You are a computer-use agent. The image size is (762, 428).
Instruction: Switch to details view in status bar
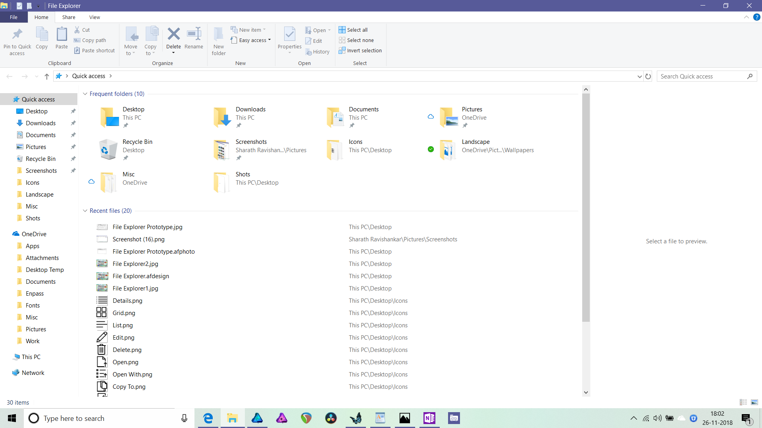tap(743, 402)
